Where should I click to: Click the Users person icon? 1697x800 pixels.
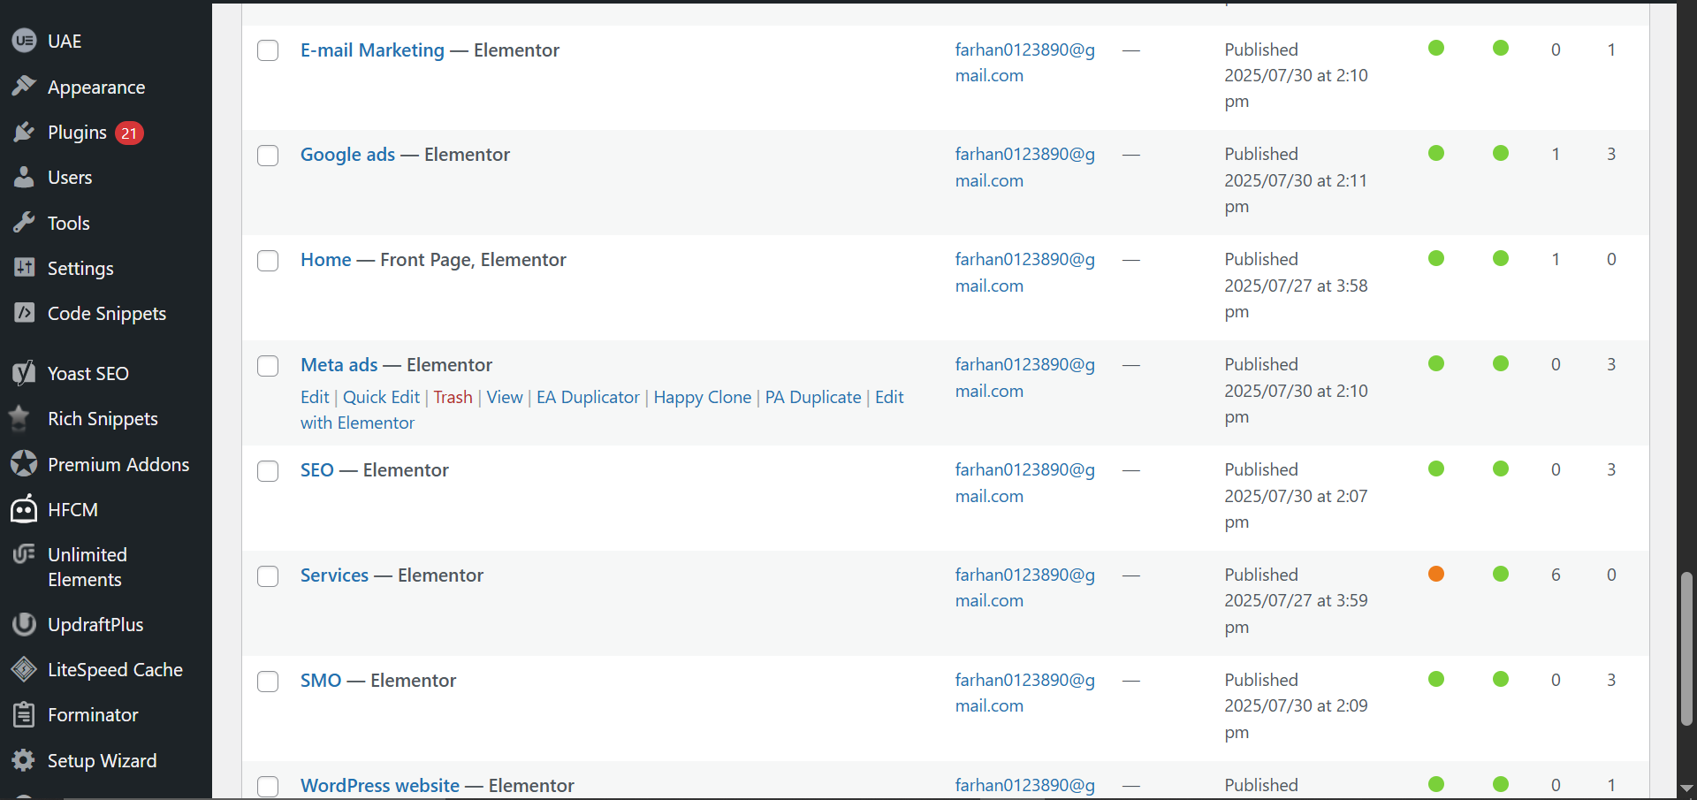pos(24,178)
